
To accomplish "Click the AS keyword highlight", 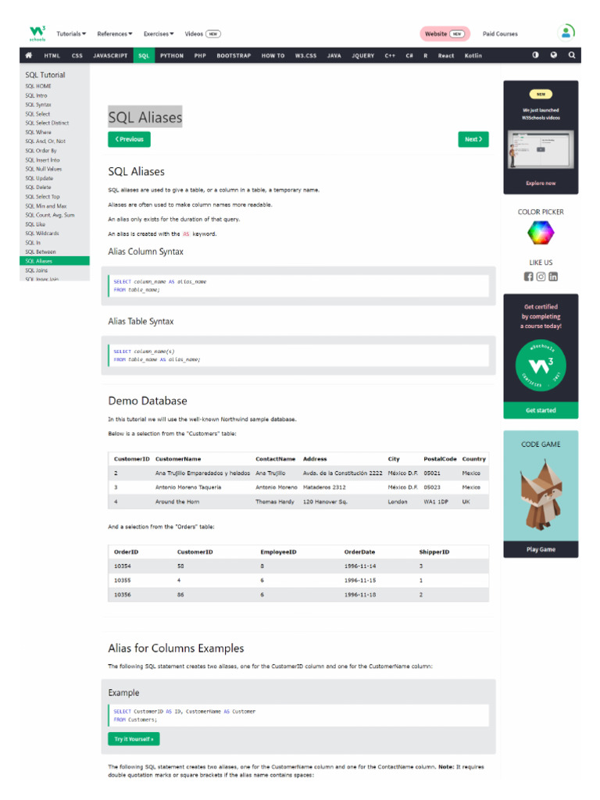I will click(186, 234).
